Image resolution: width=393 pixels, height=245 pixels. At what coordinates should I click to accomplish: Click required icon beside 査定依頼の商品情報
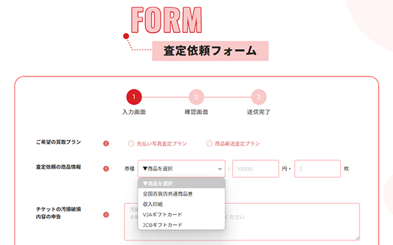[106, 169]
